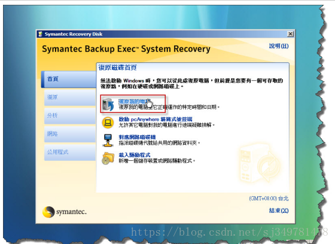Click the 對應網路磁碟機 link
This screenshot has width=335, height=244.
click(137, 137)
